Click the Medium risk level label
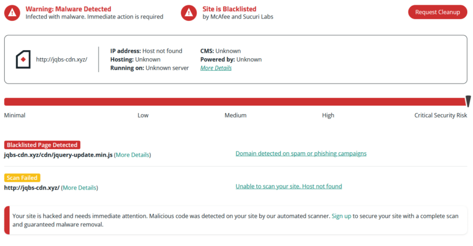The width and height of the screenshot is (473, 246). (x=235, y=115)
